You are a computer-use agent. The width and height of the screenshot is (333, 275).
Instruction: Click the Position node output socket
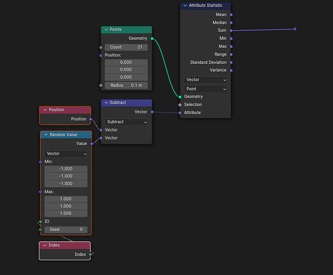click(x=91, y=119)
